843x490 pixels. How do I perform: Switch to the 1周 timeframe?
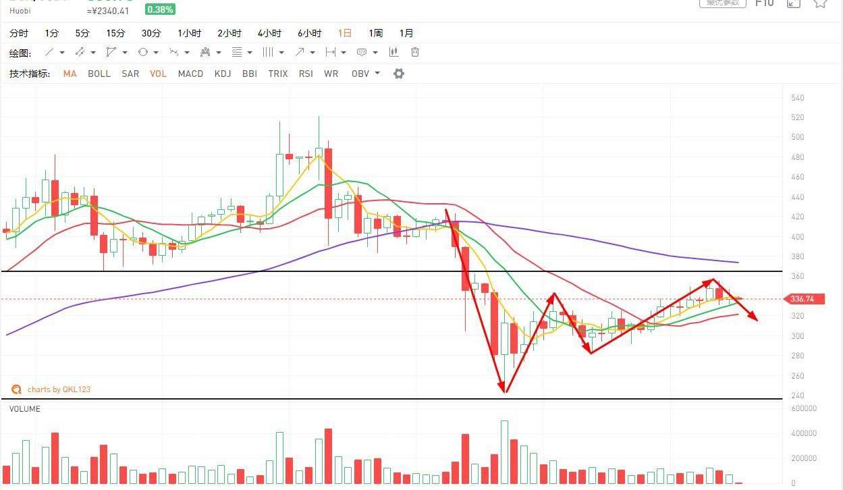(x=375, y=33)
